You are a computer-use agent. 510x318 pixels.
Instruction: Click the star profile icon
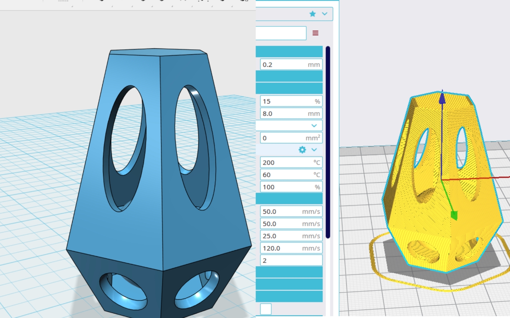click(x=312, y=14)
